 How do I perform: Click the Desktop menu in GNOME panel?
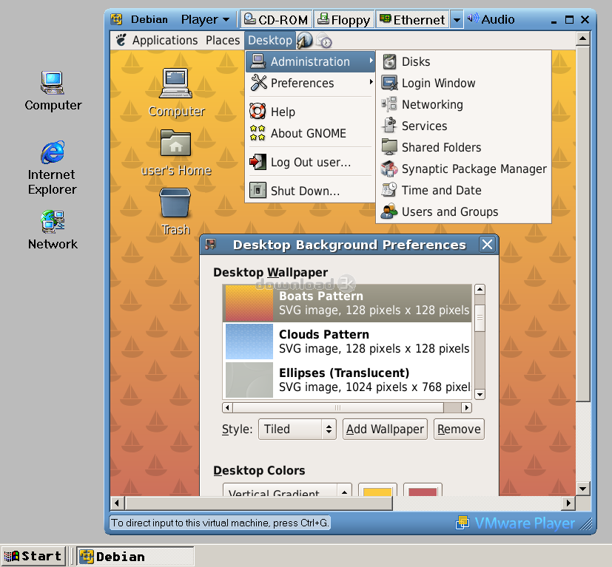pos(269,40)
